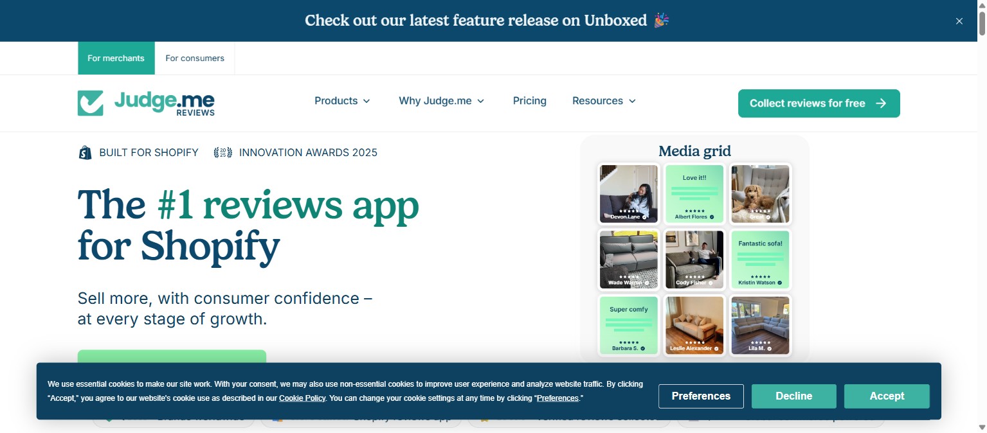Expand the Why Judge.me chevron
The width and height of the screenshot is (987, 433).
point(480,102)
